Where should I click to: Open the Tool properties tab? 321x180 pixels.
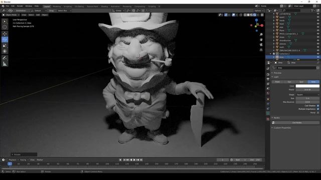[268, 68]
